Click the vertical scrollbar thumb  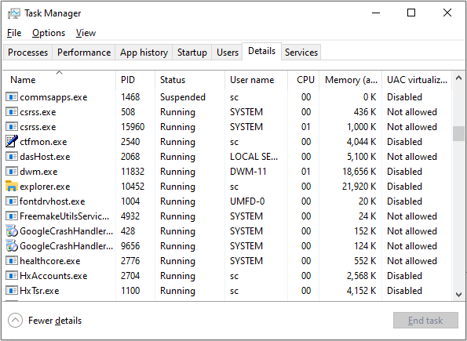pos(458,133)
